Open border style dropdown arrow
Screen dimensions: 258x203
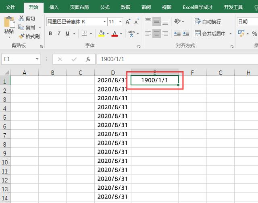(x=91, y=33)
